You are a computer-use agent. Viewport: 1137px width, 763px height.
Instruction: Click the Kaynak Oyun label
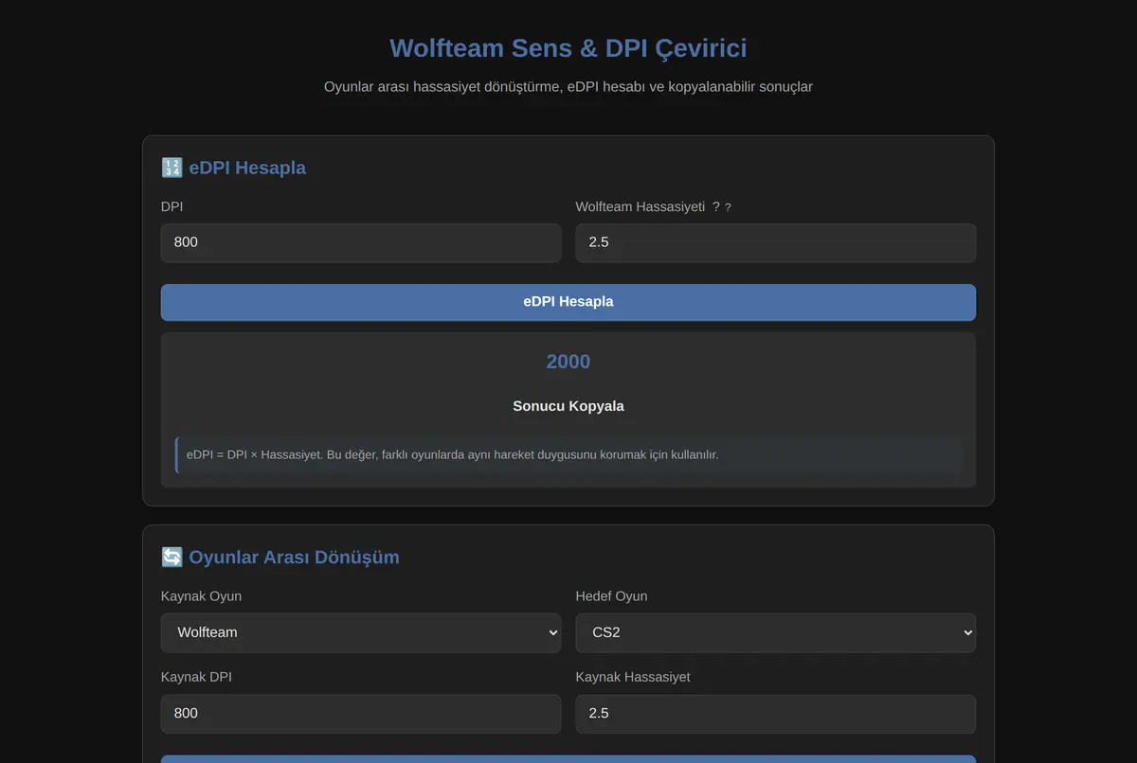[x=201, y=596]
